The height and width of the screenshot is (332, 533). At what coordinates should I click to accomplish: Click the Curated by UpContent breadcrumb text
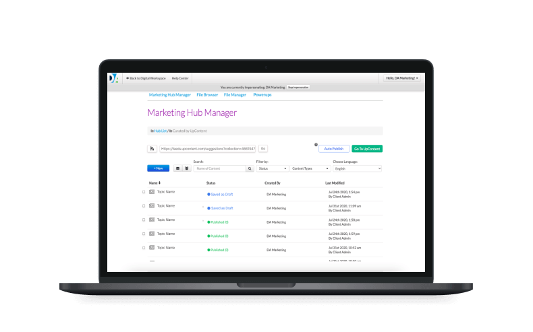(190, 131)
